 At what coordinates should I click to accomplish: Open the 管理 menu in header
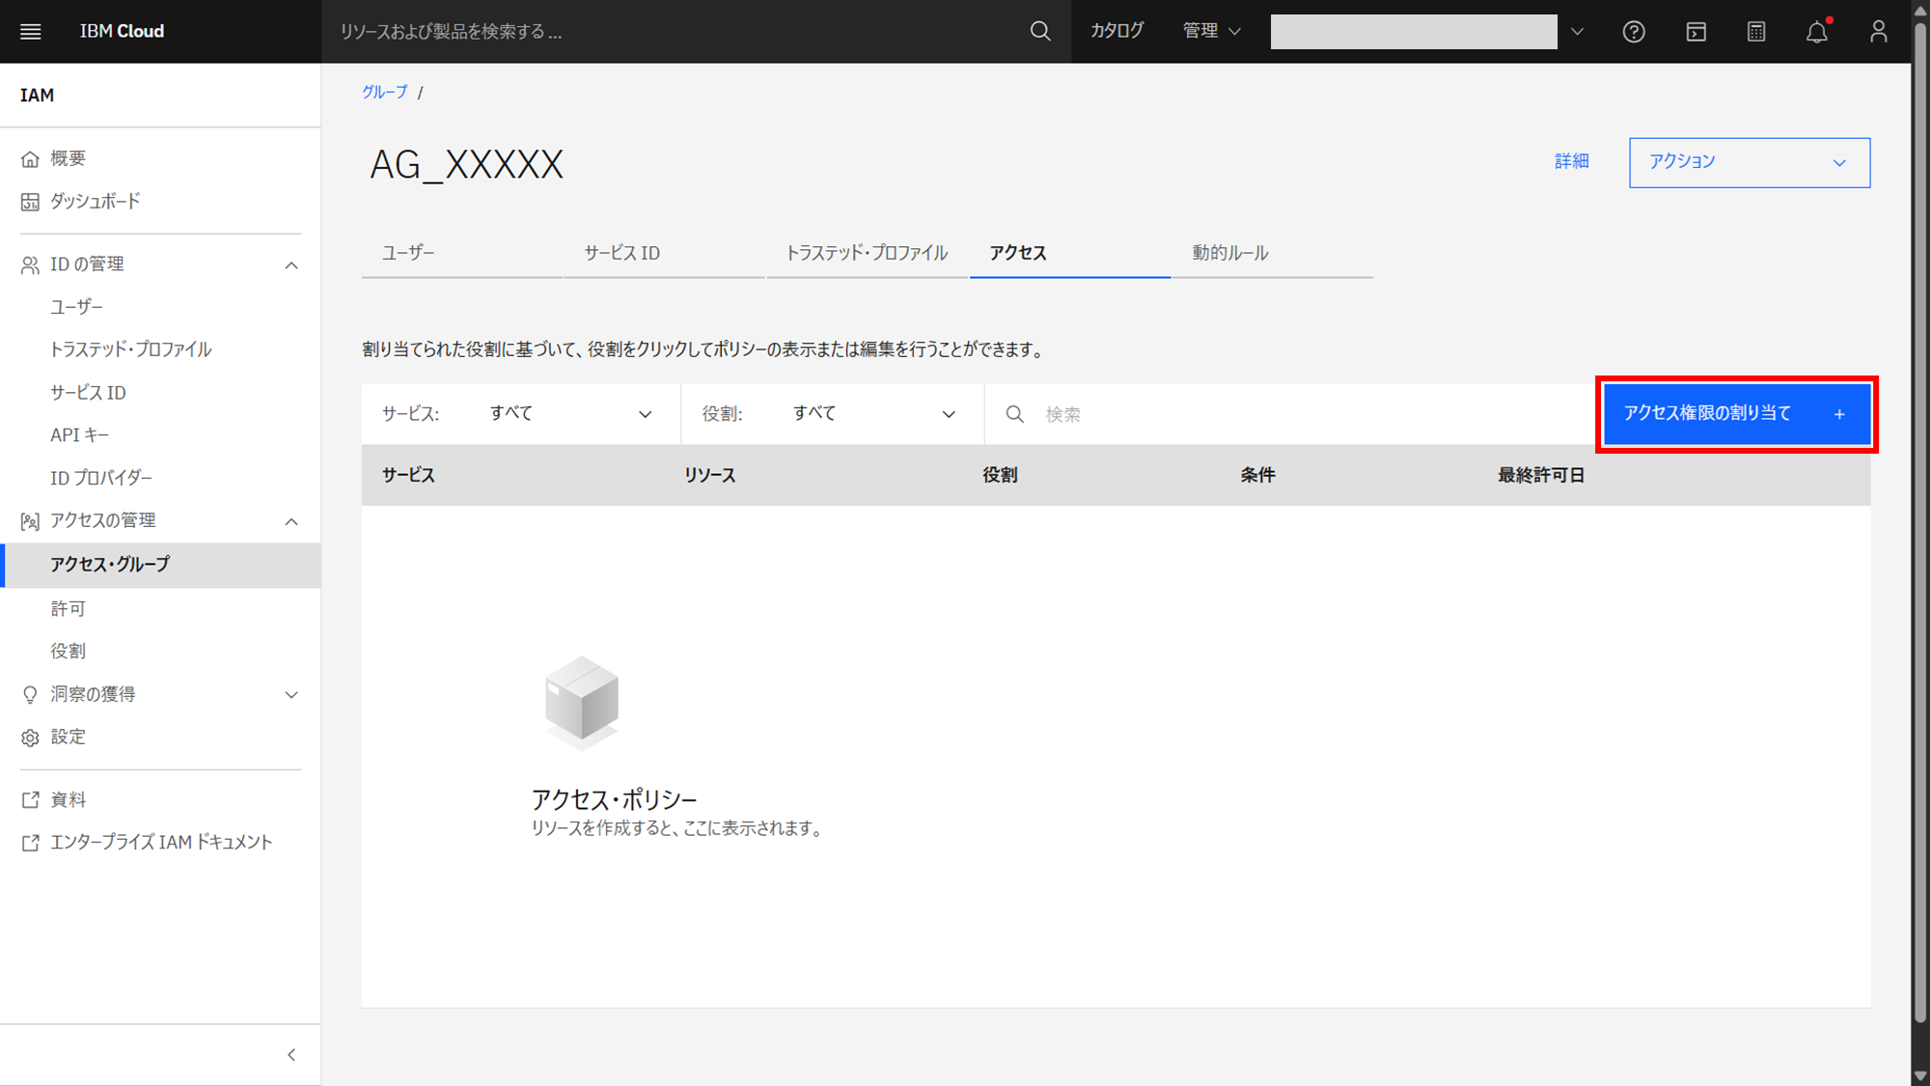[1211, 32]
